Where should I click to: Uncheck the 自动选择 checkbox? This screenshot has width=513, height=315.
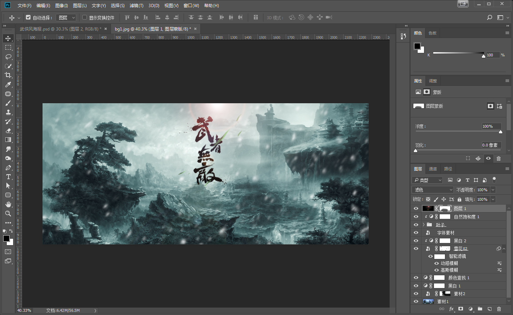(28, 17)
